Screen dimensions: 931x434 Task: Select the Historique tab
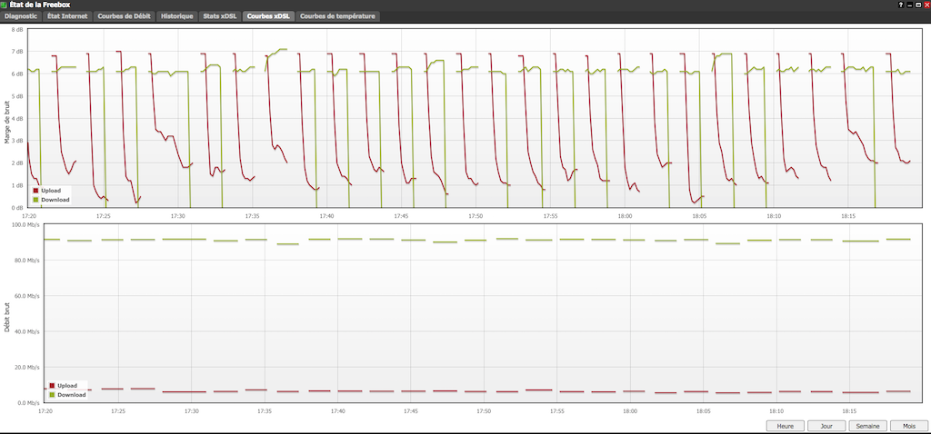[x=177, y=16]
